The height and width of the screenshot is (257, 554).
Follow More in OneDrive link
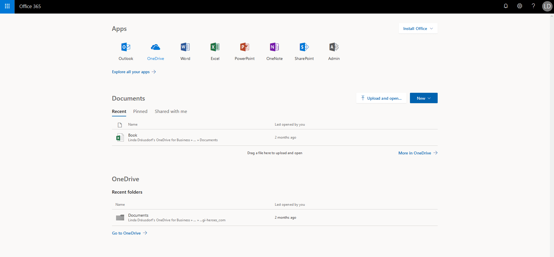pyautogui.click(x=418, y=153)
